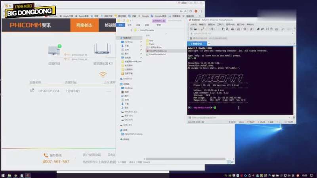
Task: Click the computer device icon on PHICOMM page
Action: coord(54,50)
